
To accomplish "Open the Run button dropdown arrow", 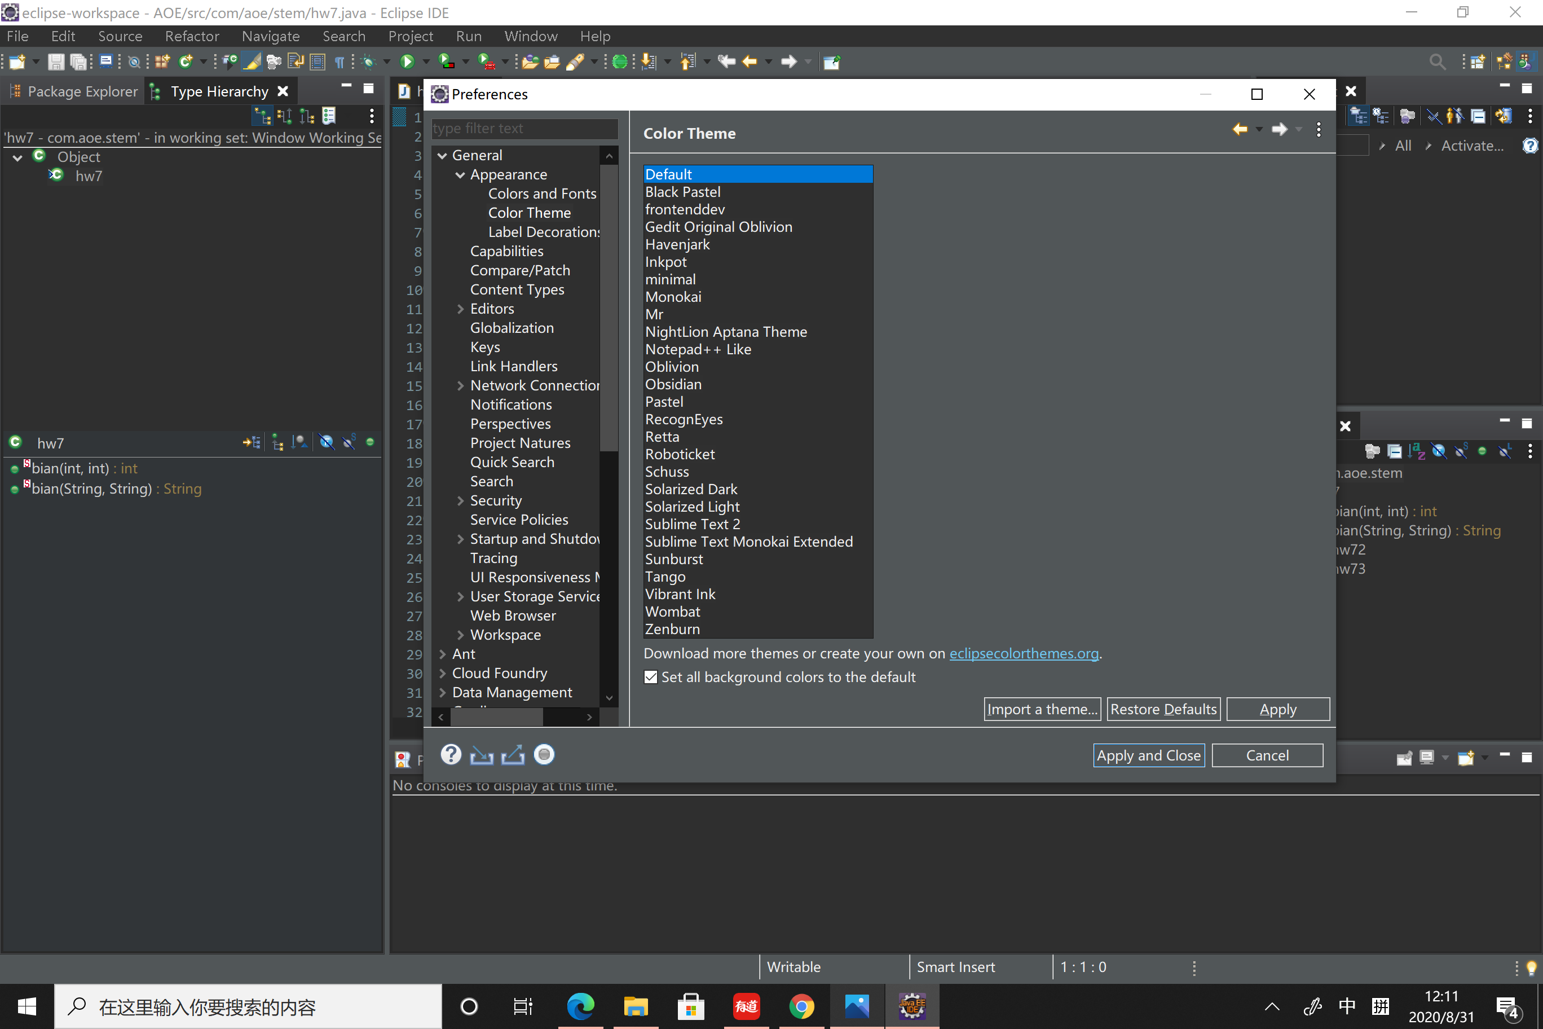I will [x=426, y=61].
